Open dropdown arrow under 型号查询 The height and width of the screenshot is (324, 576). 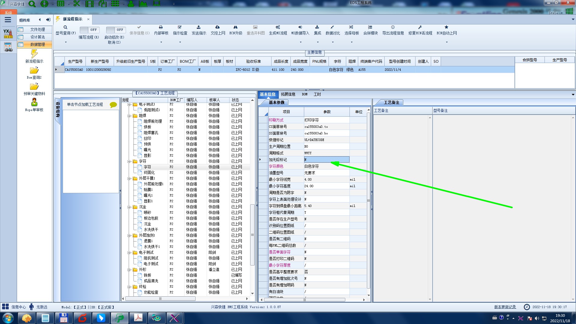click(x=66, y=42)
